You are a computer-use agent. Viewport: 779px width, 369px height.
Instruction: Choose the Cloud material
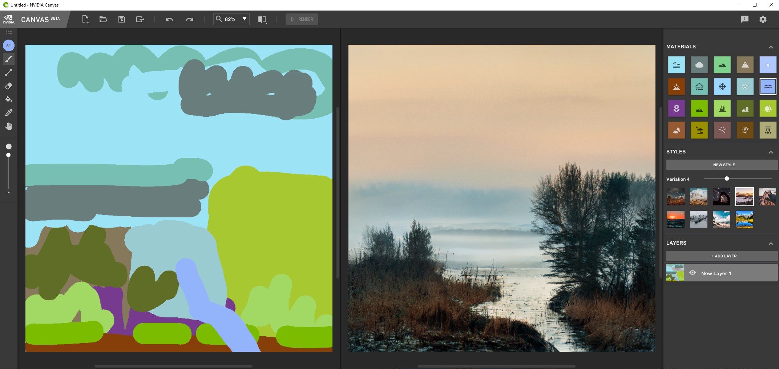point(699,65)
